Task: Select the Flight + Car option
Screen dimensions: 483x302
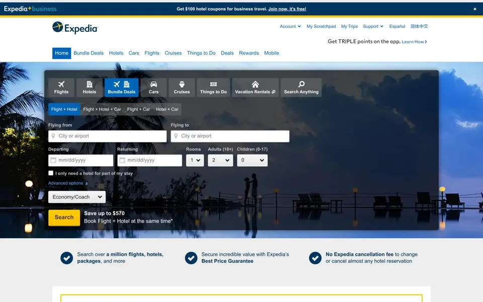Action: point(139,109)
